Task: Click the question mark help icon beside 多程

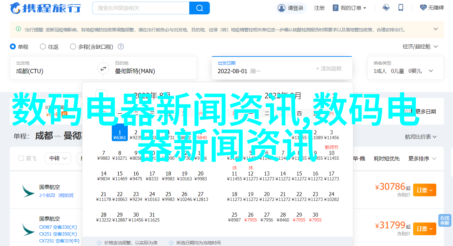Action: click(121, 47)
